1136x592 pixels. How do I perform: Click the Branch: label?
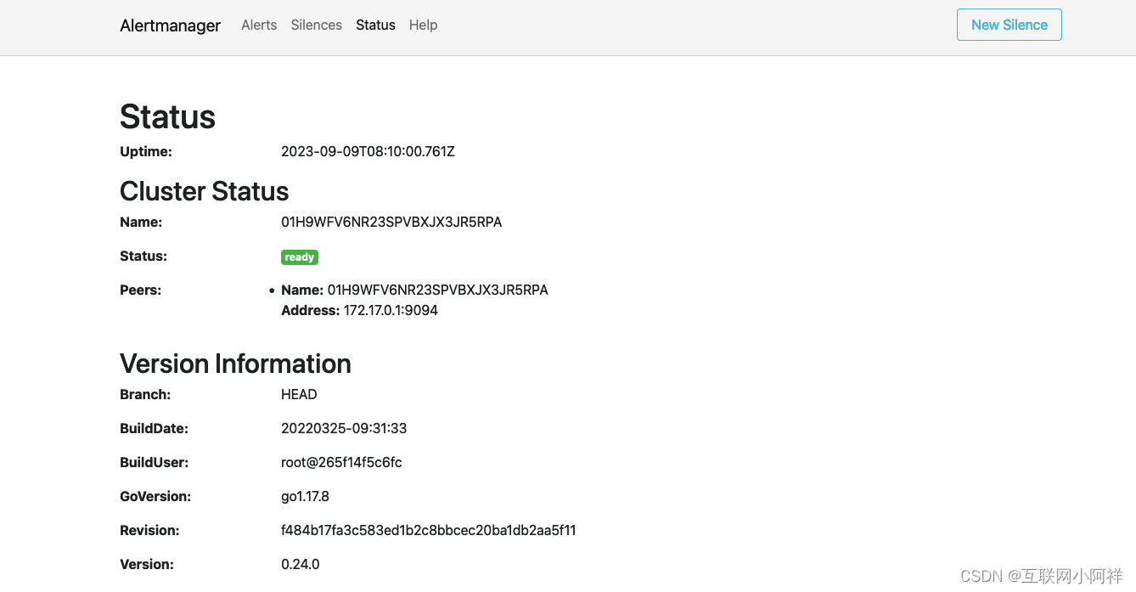pos(145,395)
